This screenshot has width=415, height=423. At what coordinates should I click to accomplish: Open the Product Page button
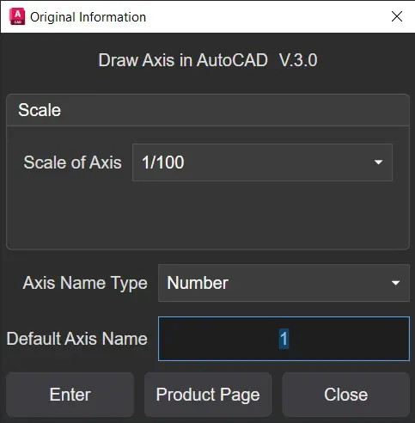coord(208,395)
